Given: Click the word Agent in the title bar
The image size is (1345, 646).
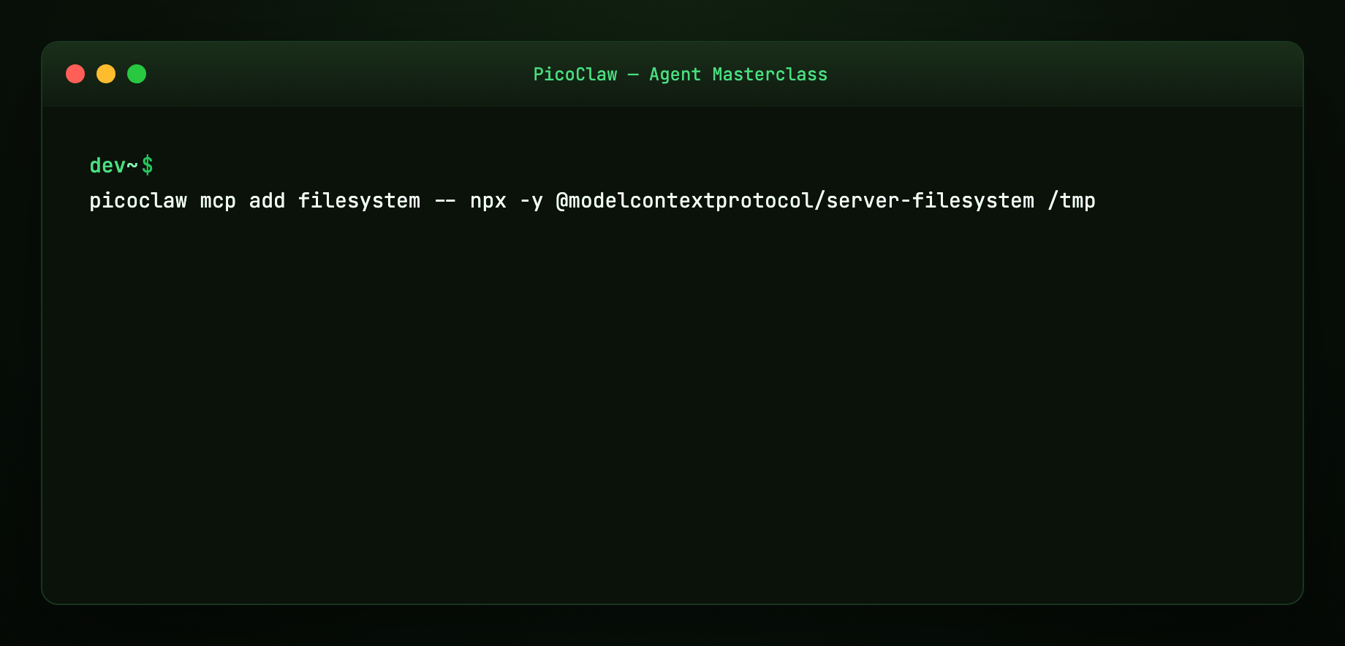Looking at the screenshot, I should point(675,75).
